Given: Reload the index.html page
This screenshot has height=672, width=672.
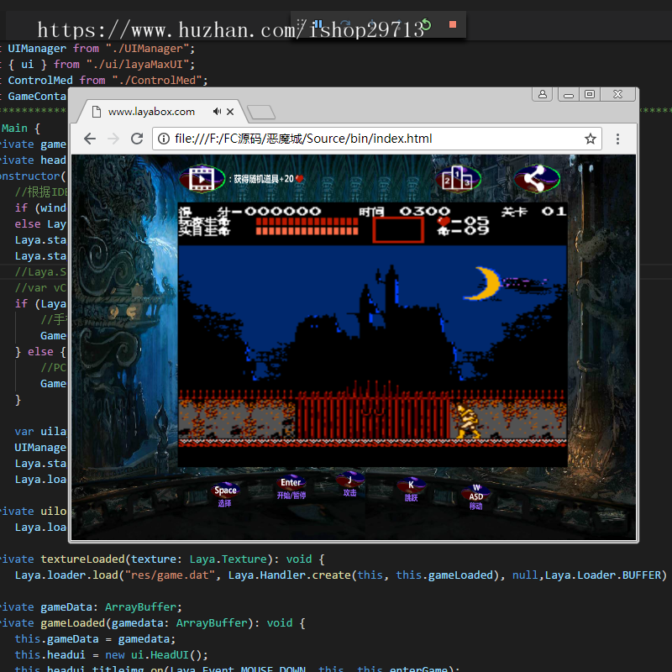Looking at the screenshot, I should [x=137, y=139].
